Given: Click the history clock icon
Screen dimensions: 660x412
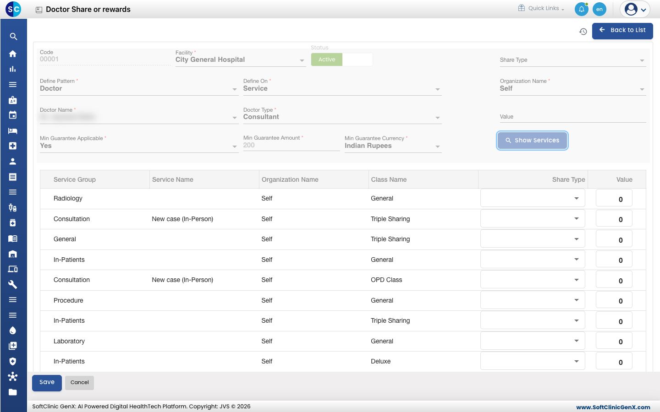Looking at the screenshot, I should click(583, 32).
